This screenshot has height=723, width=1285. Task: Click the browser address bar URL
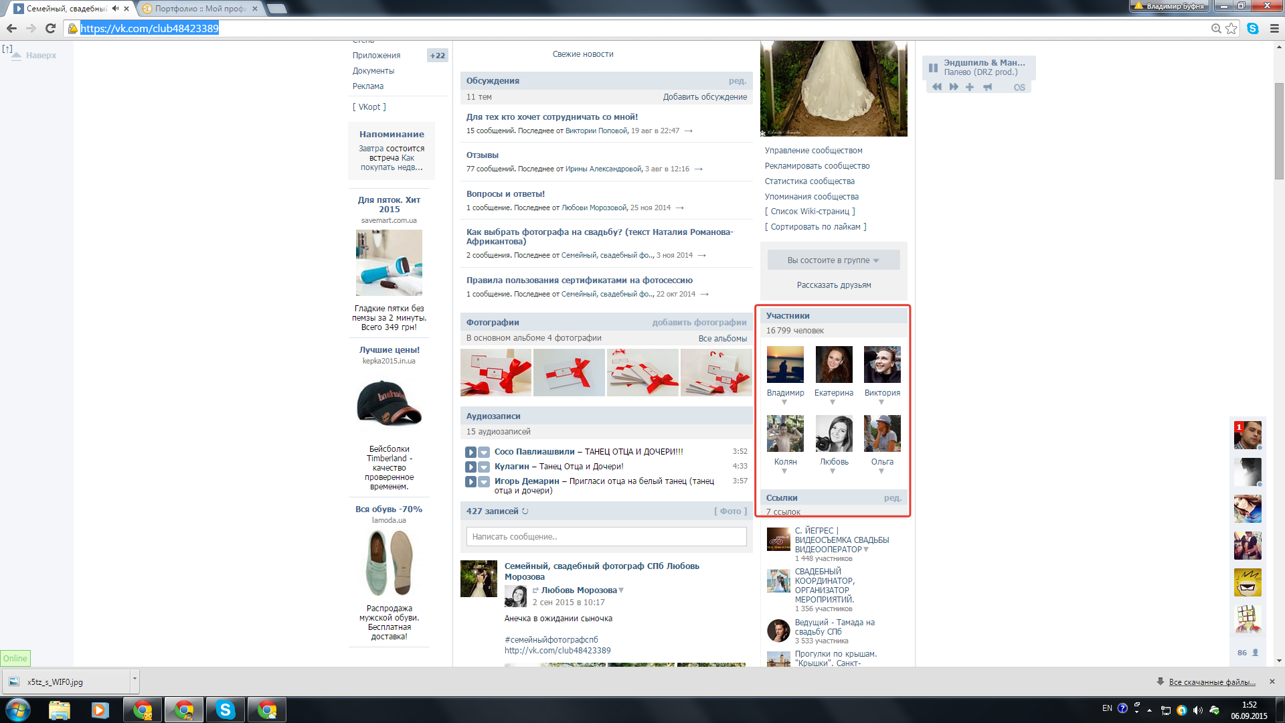pyautogui.click(x=149, y=28)
